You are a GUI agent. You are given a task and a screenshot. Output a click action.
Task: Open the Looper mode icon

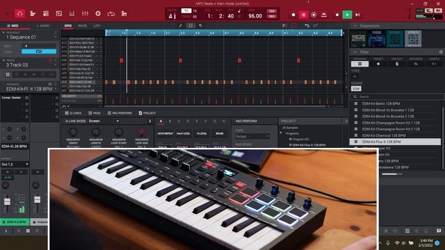click(x=111, y=14)
